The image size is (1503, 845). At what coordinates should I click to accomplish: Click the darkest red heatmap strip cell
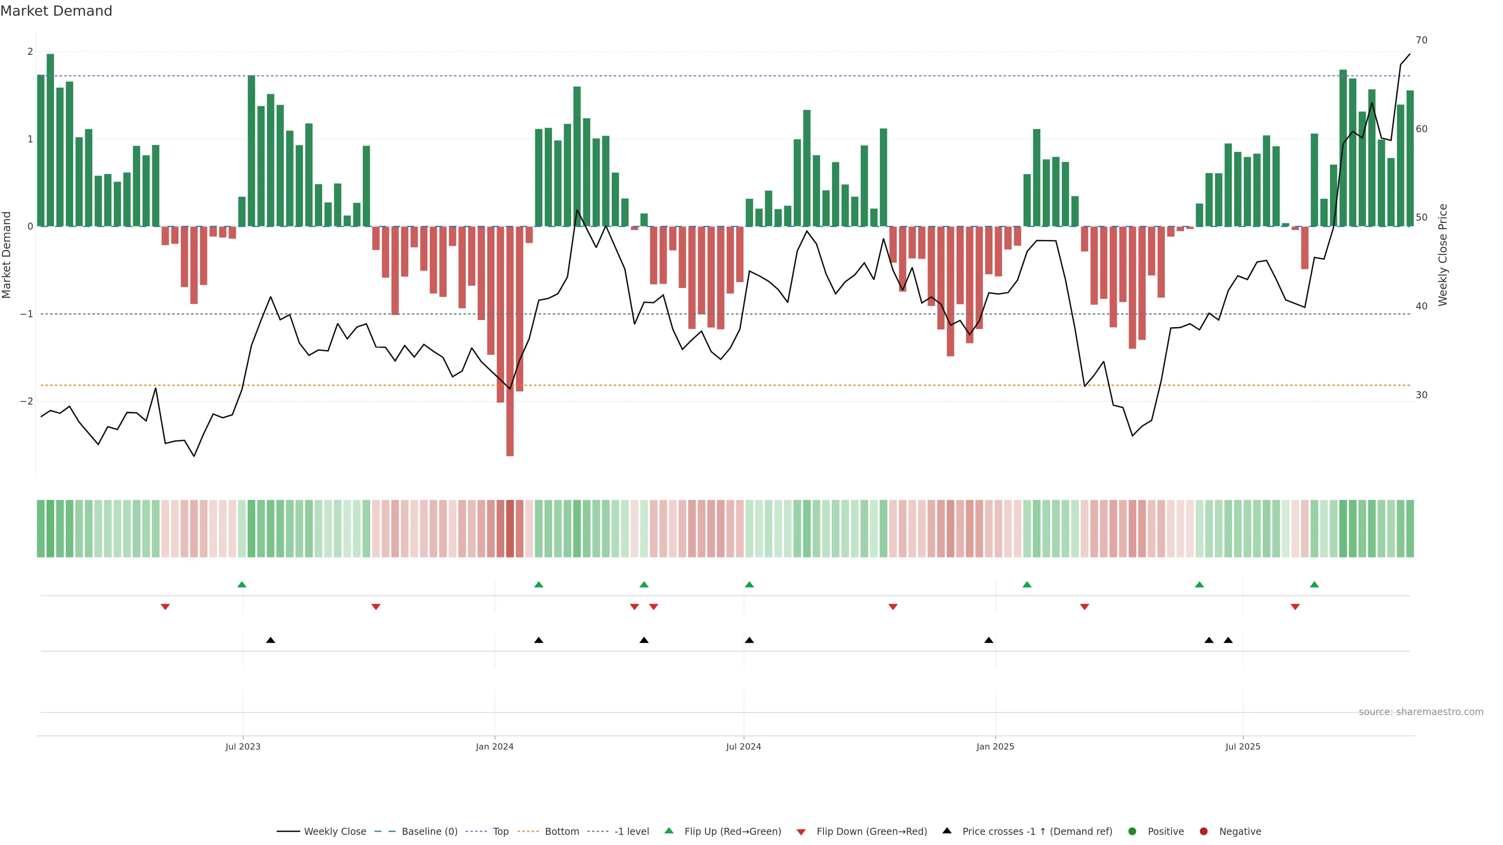510,529
